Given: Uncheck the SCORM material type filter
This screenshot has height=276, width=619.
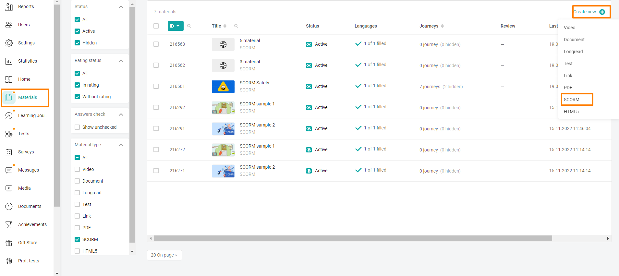Looking at the screenshot, I should 77,239.
